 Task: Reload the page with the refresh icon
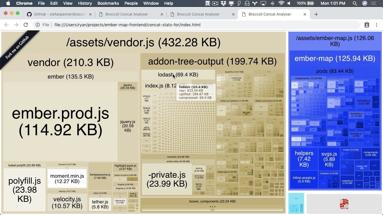[26, 25]
